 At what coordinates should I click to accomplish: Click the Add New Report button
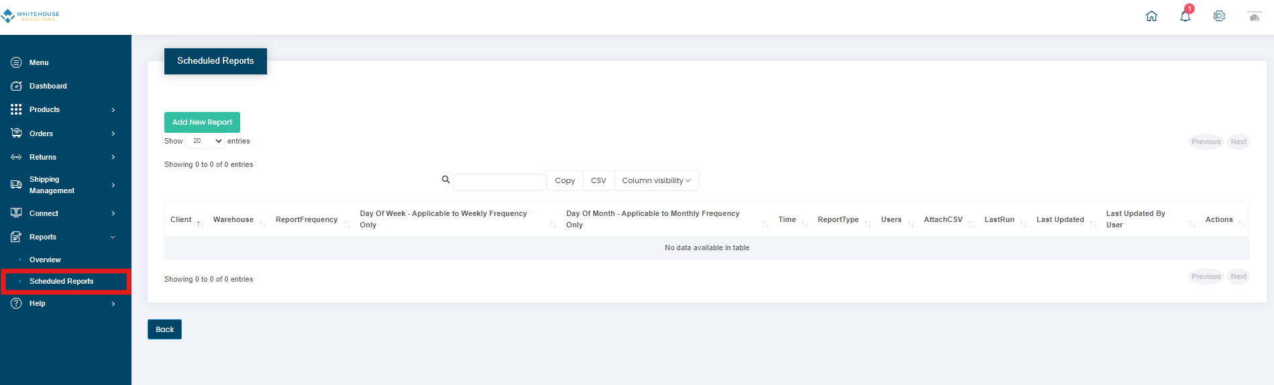[x=202, y=122]
